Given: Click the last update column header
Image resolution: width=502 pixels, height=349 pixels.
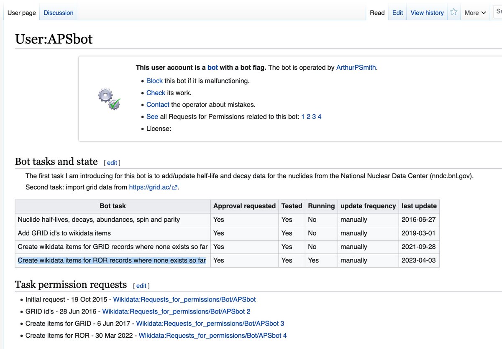Looking at the screenshot, I should pyautogui.click(x=419, y=206).
